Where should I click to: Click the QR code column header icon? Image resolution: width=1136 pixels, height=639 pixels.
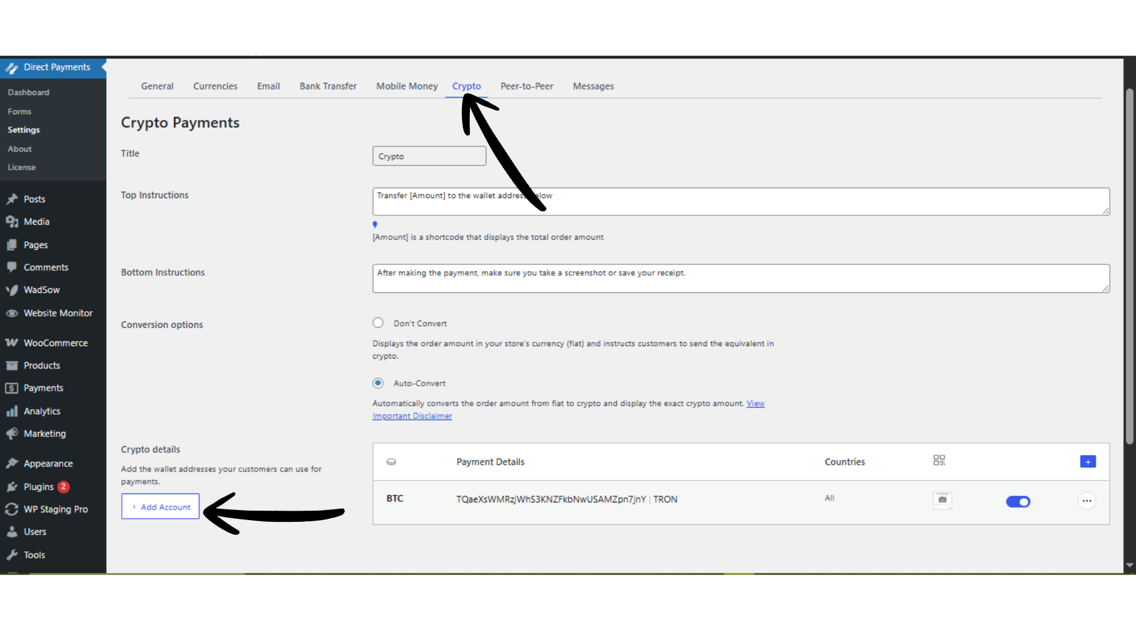pos(939,460)
